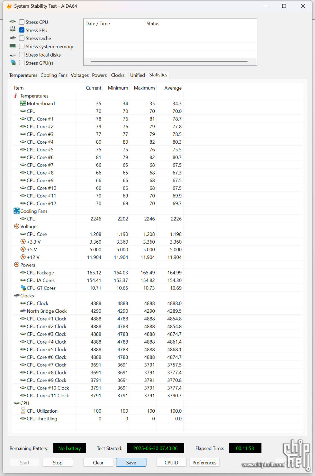Click the Current column header
The width and height of the screenshot is (315, 476).
click(90, 88)
